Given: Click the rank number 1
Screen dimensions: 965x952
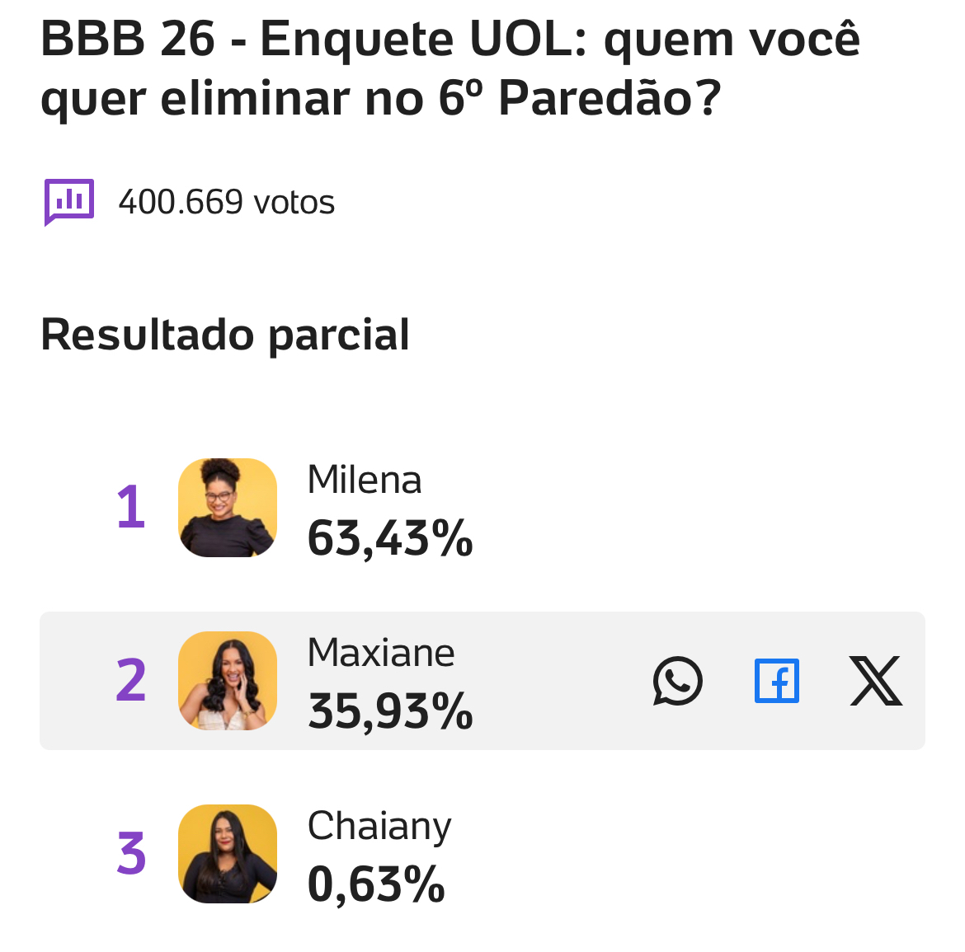Looking at the screenshot, I should click(131, 508).
